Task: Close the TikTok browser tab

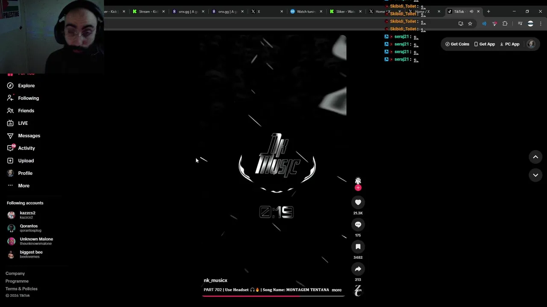Action: (x=478, y=12)
